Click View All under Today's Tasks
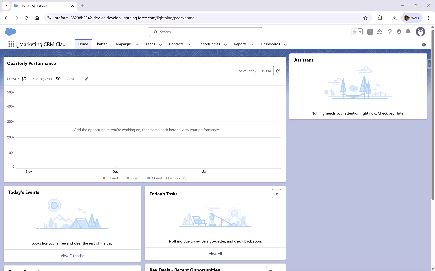Screen dimensions: 435x271 coord(215,254)
